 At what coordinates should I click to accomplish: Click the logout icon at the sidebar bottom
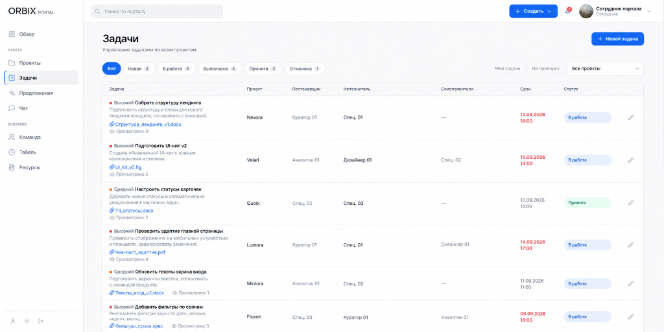pyautogui.click(x=41, y=321)
